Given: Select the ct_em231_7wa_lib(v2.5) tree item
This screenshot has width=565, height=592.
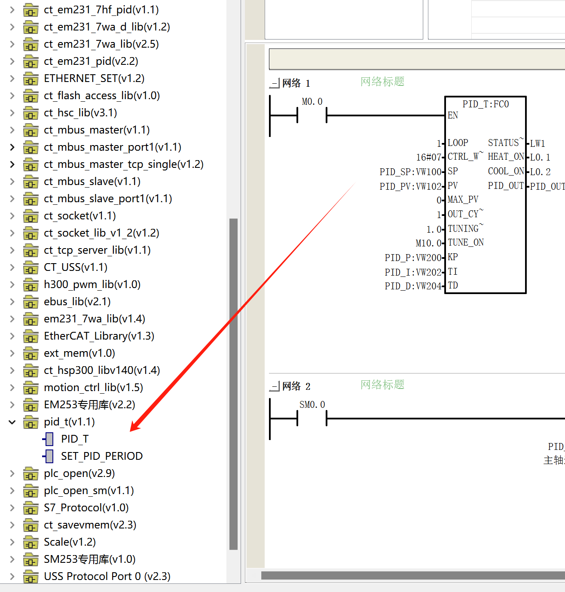Looking at the screenshot, I should click(101, 44).
